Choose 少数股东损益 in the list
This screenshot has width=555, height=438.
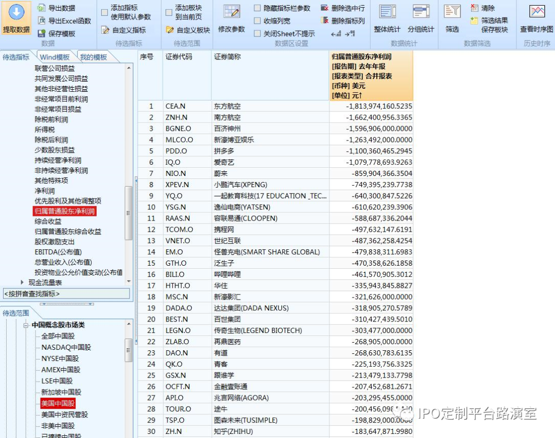point(54,150)
